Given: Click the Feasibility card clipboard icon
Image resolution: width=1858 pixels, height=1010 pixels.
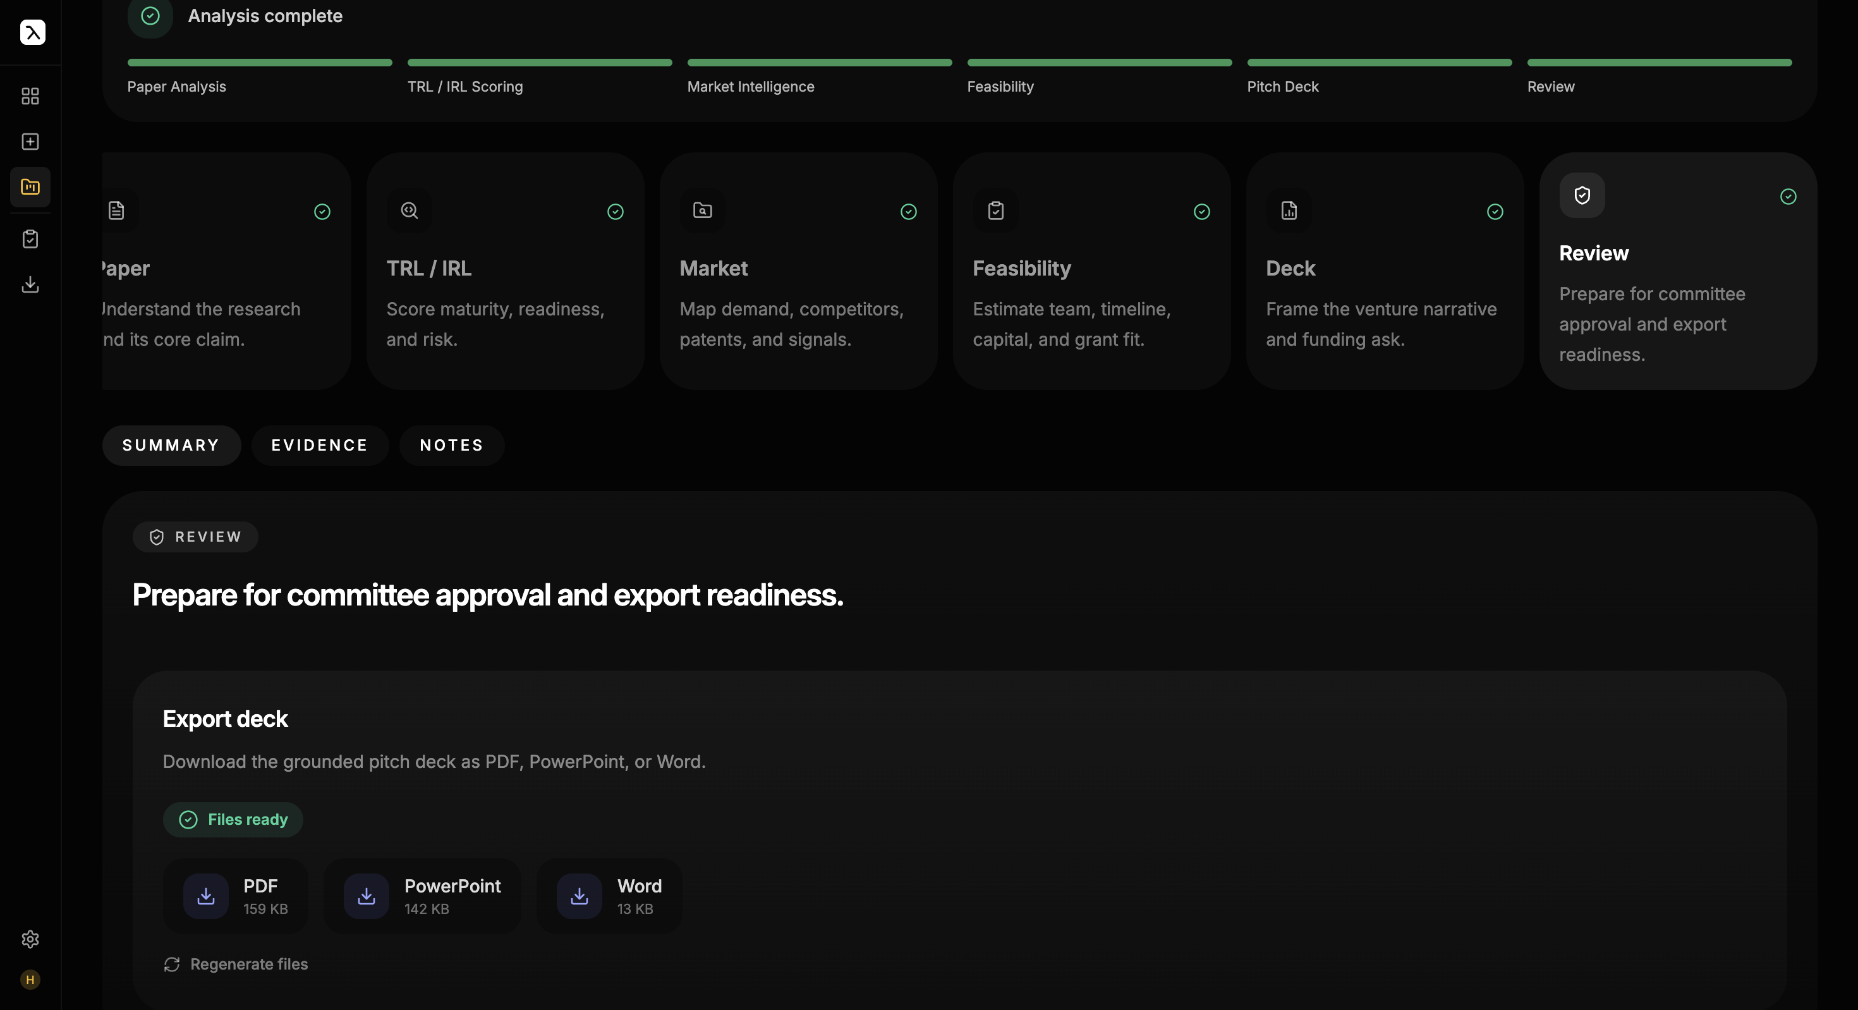Looking at the screenshot, I should pos(996,210).
